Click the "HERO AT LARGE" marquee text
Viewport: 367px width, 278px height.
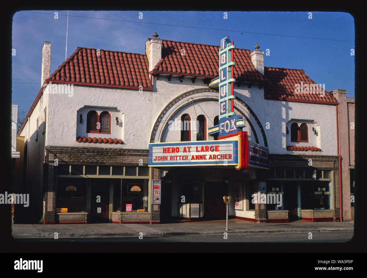(191, 149)
